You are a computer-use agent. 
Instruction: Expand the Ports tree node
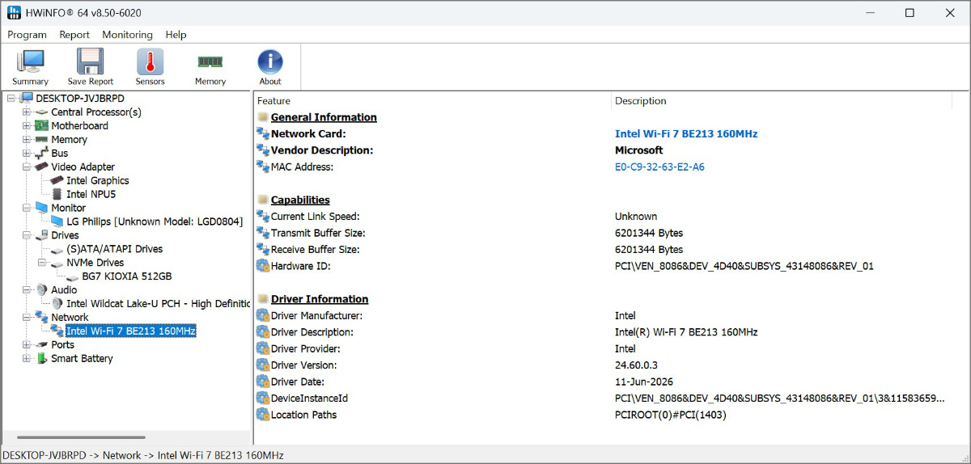[x=27, y=345]
